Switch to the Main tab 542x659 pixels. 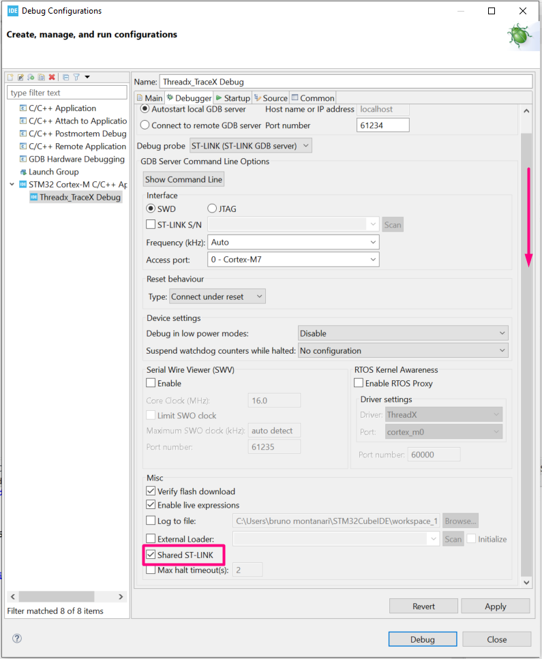point(149,98)
